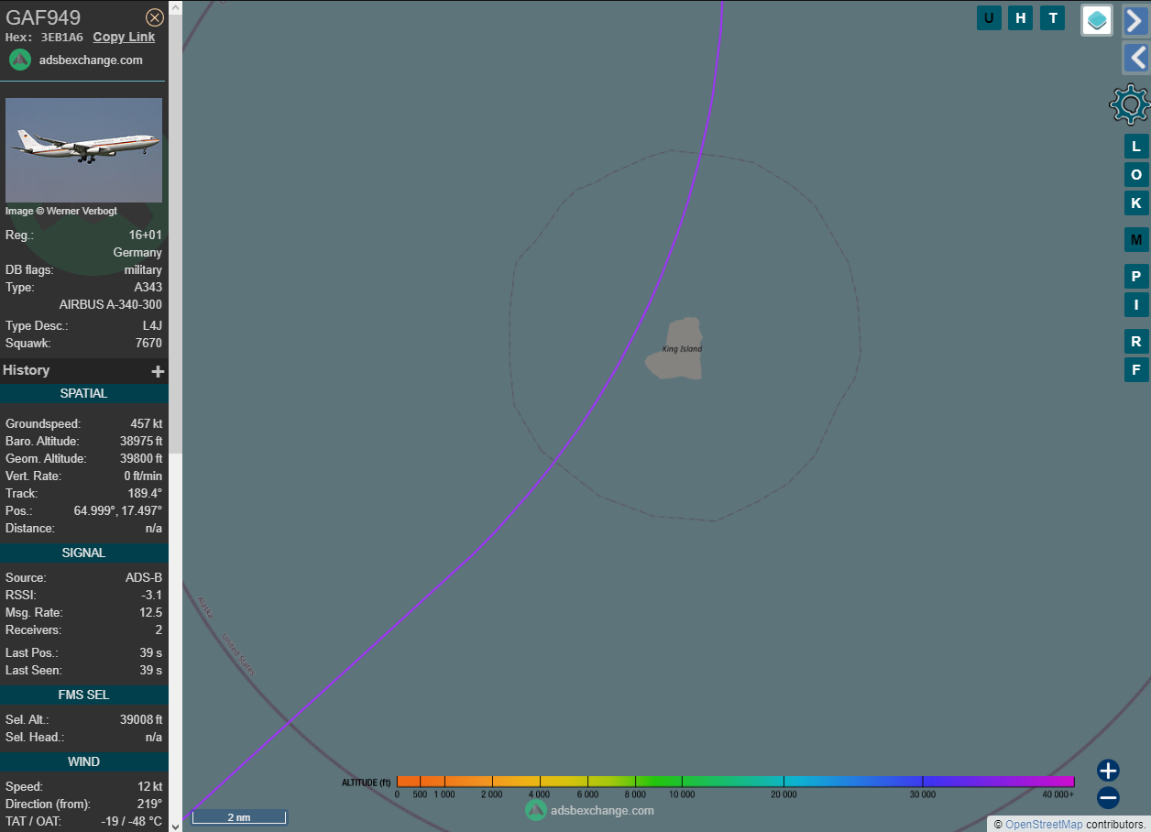This screenshot has width=1151, height=832.
Task: Zoom out with the minus button
Action: pos(1108,798)
